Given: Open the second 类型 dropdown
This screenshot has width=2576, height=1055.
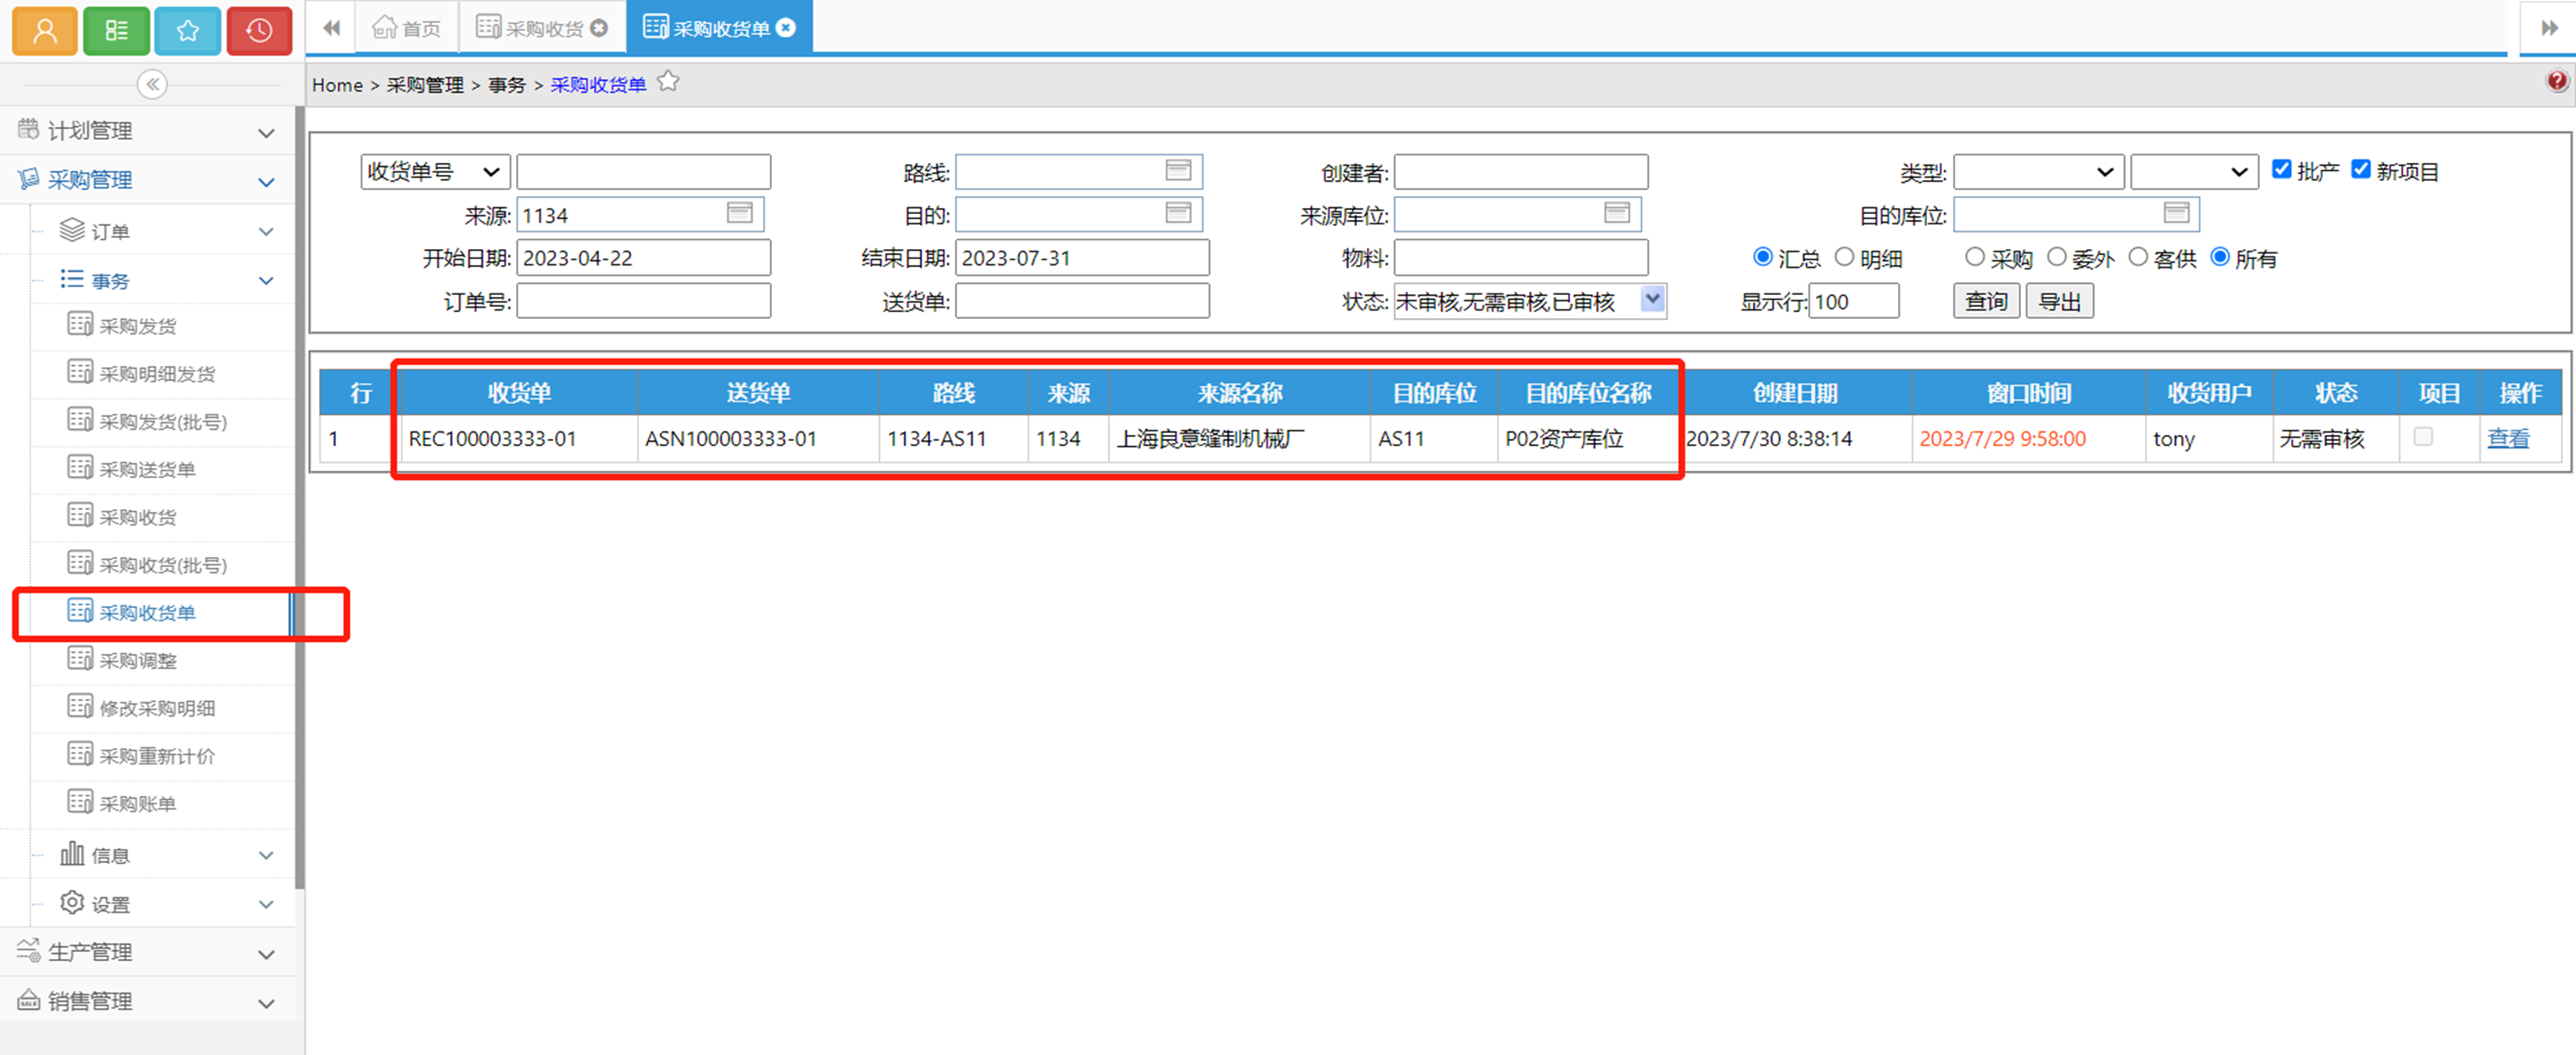Looking at the screenshot, I should [x=2194, y=172].
